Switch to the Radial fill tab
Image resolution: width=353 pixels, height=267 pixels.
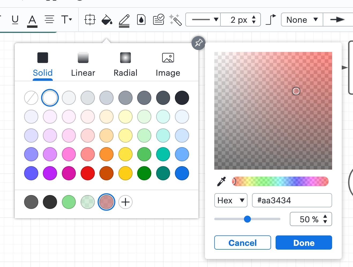tap(125, 64)
